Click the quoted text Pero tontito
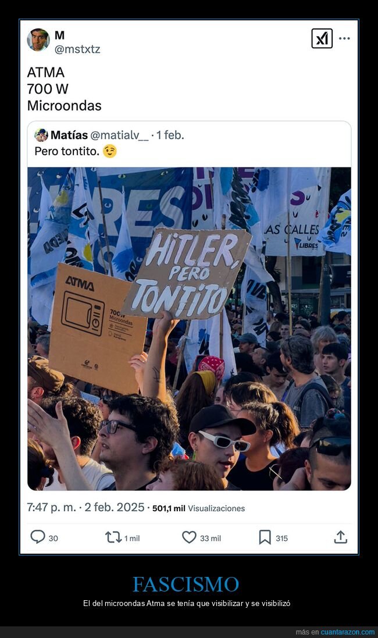This screenshot has width=378, height=638. pos(67,151)
